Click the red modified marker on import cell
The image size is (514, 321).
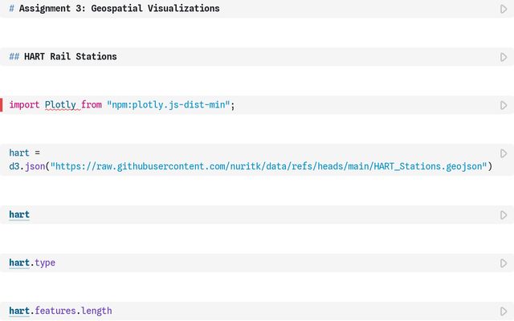(2, 105)
